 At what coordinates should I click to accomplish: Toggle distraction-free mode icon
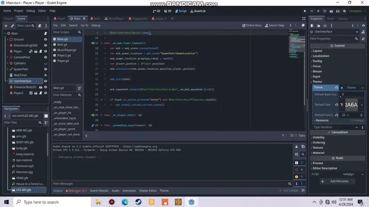pyautogui.click(x=304, y=18)
